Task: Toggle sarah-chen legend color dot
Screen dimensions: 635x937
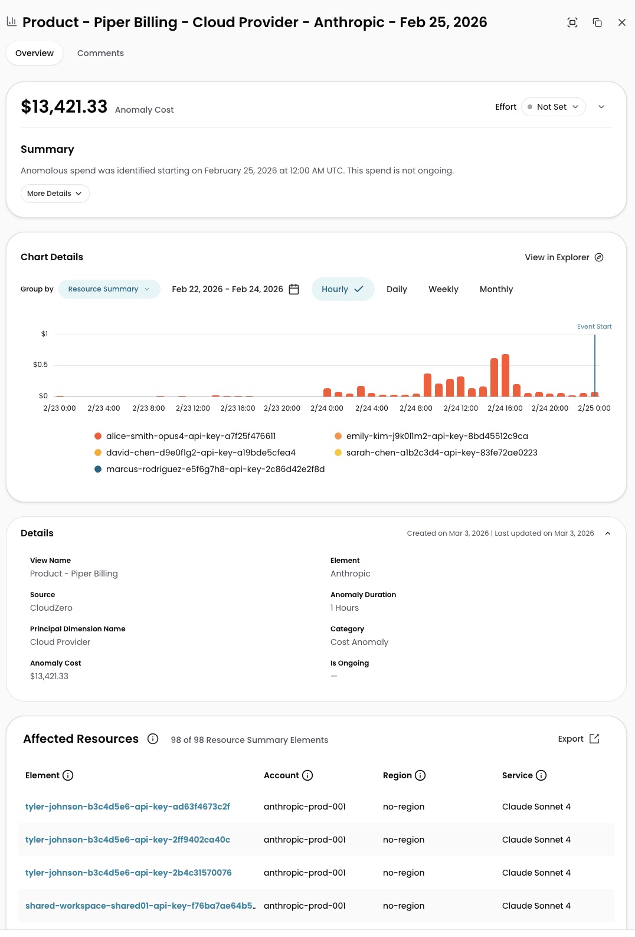Action: click(338, 453)
